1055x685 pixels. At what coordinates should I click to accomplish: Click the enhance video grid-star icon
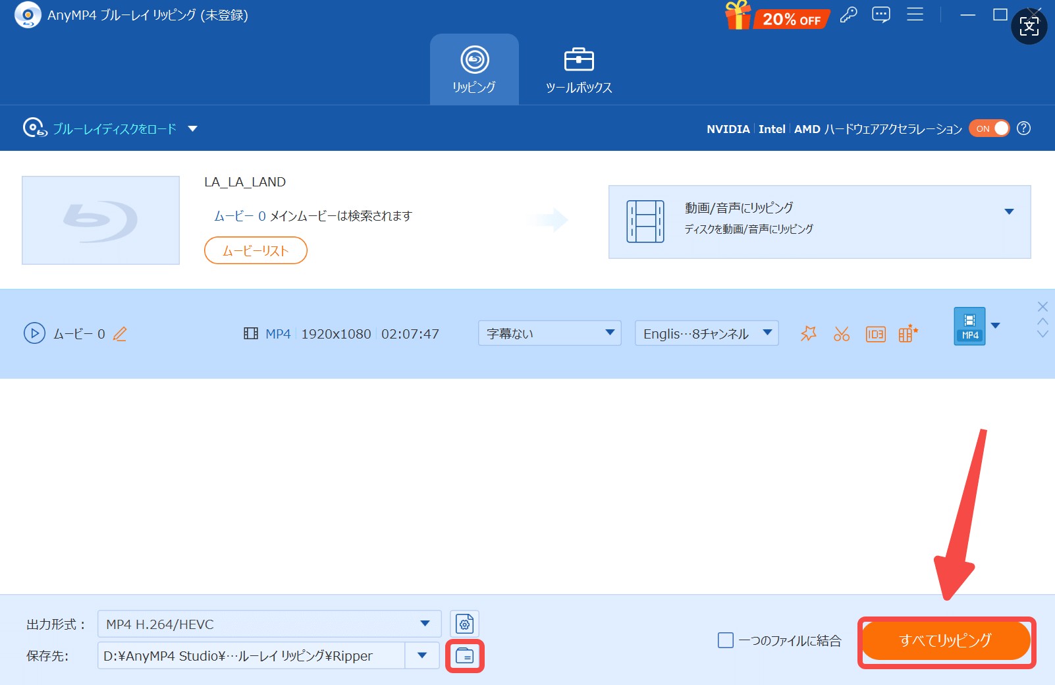pyautogui.click(x=907, y=333)
